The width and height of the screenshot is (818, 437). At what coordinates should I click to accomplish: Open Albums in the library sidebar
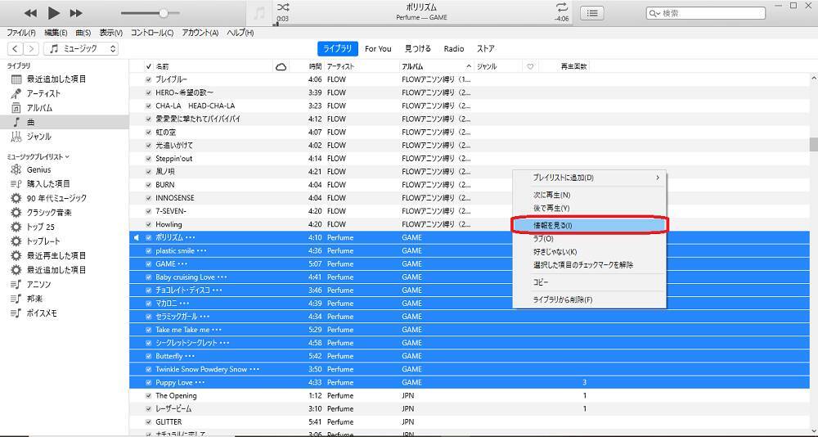pyautogui.click(x=39, y=107)
